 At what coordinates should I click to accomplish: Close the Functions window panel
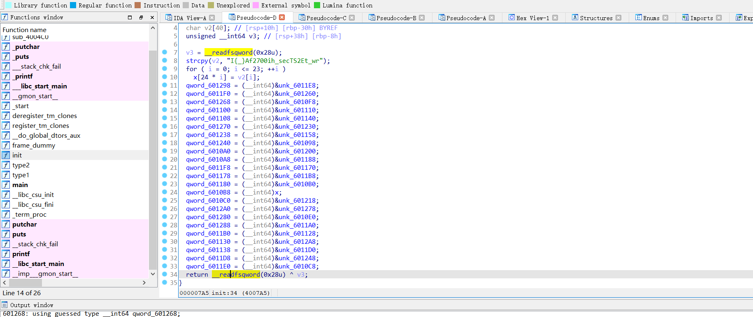(x=152, y=17)
